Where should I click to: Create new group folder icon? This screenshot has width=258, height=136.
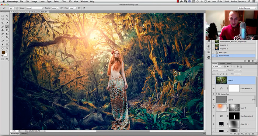pyautogui.click(x=246, y=134)
